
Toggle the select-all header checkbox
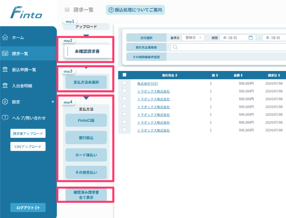124,75
